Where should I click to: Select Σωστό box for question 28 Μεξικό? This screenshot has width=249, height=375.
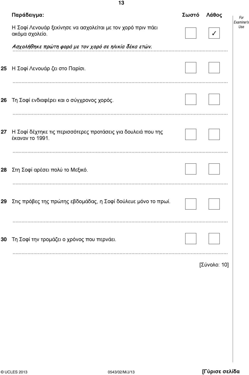[x=191, y=169]
